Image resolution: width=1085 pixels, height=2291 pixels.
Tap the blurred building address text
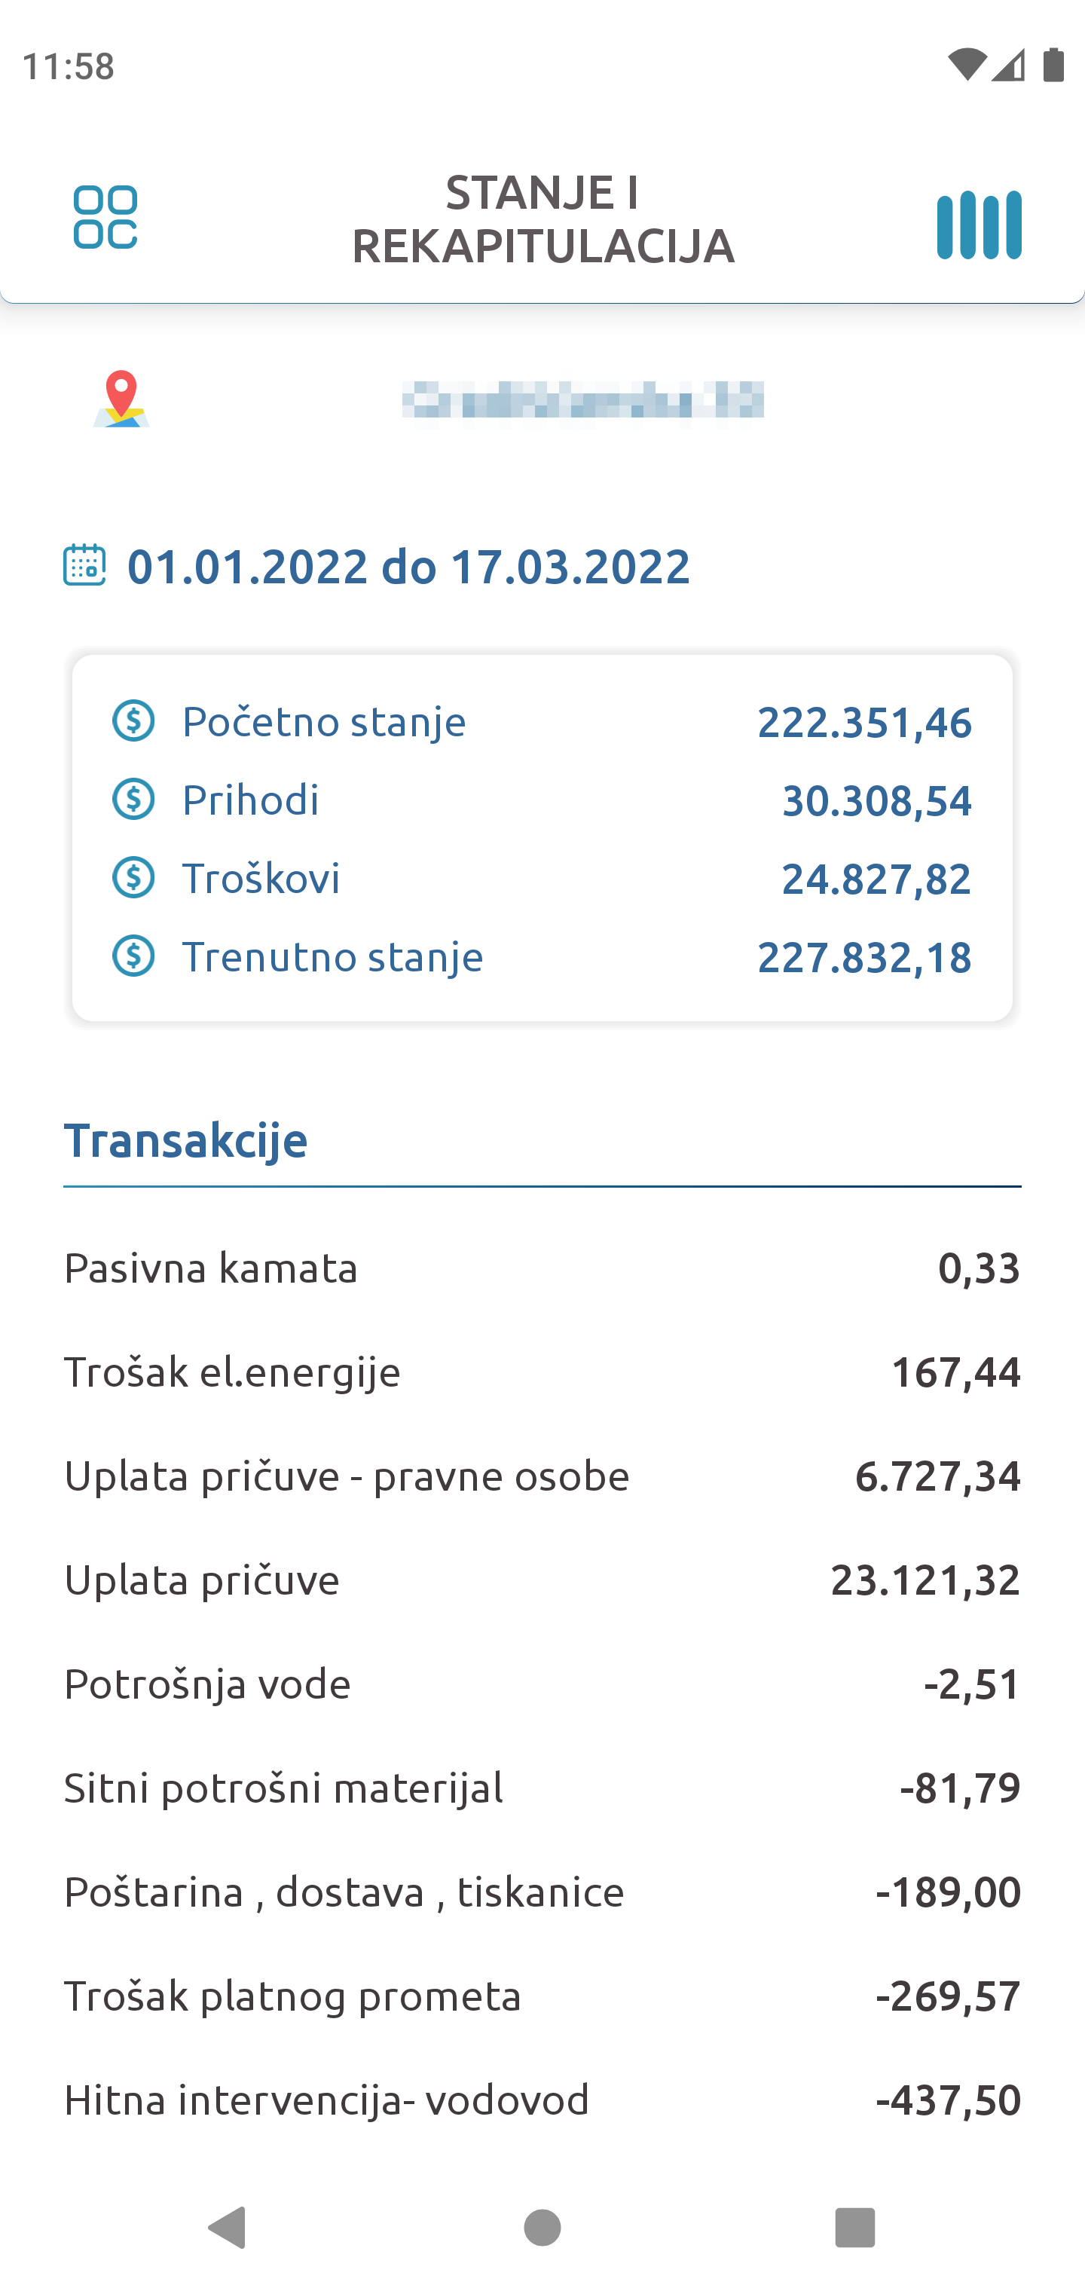coord(582,401)
